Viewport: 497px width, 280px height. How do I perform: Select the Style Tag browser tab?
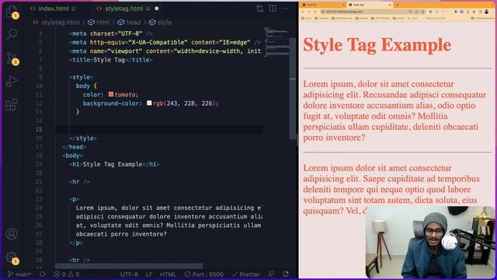coord(370,5)
